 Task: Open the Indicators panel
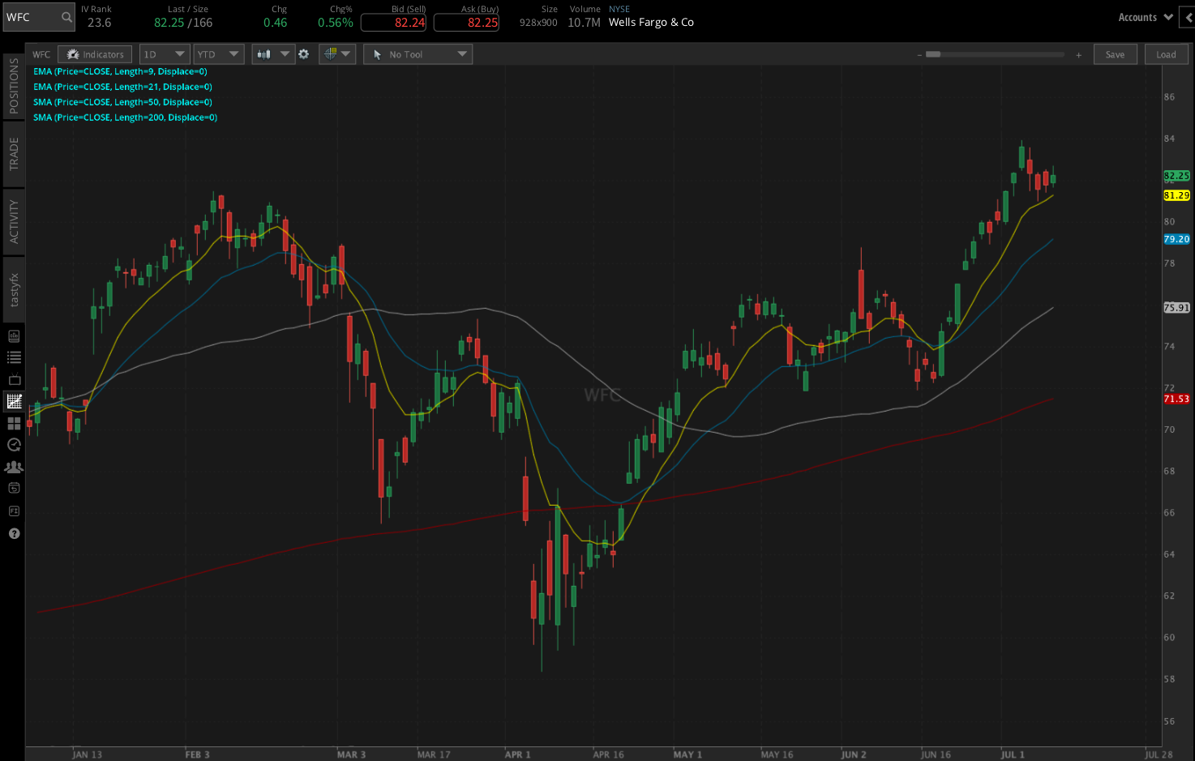pos(95,54)
